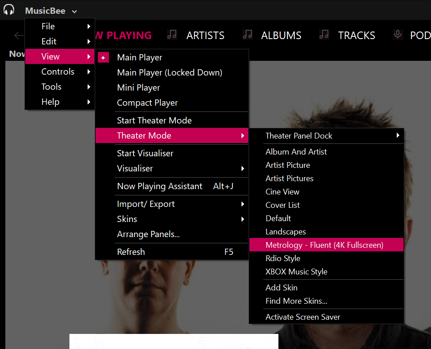This screenshot has height=349, width=431.
Task: Expand the File menu
Action: [60, 26]
